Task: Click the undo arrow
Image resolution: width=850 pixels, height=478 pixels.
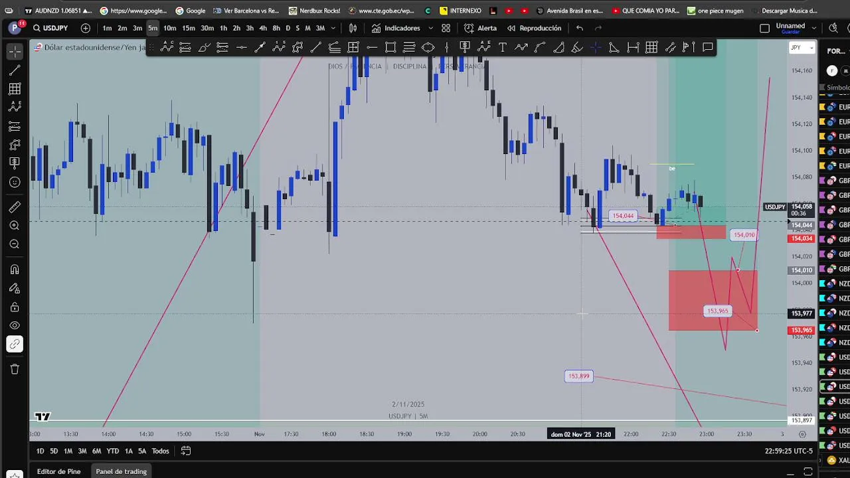Action: pyautogui.click(x=580, y=28)
